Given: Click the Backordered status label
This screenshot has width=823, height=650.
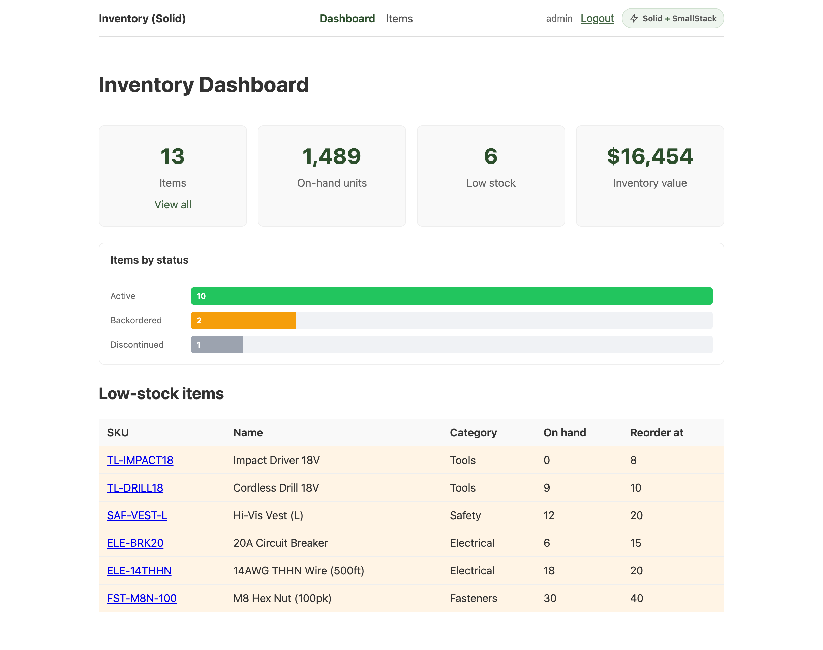Looking at the screenshot, I should point(136,320).
